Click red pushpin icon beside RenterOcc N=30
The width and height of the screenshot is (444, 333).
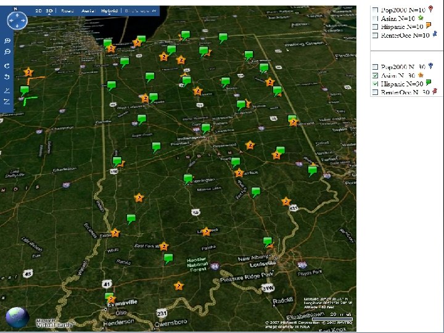(x=435, y=91)
